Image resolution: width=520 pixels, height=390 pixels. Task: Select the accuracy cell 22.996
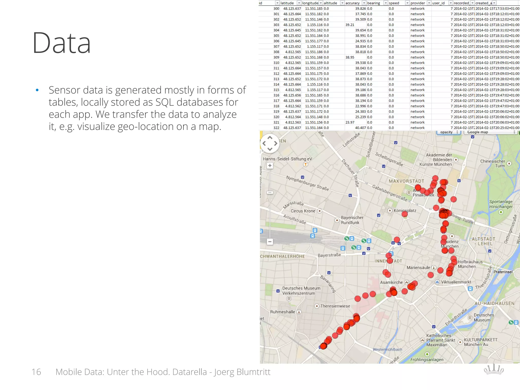click(x=355, y=106)
